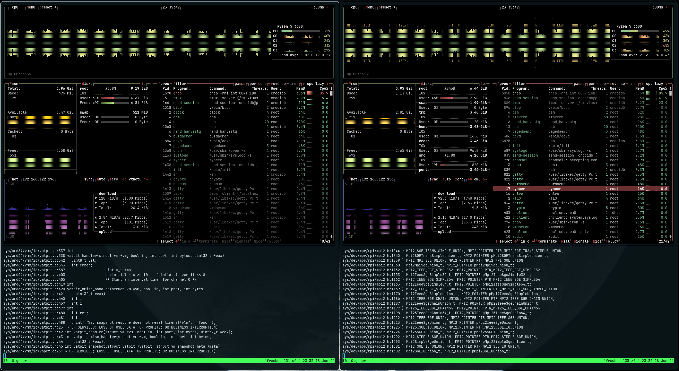Screen dimensions: 679x371
Task: Toggle pause in the left process box
Action: pyautogui.click(x=240, y=84)
